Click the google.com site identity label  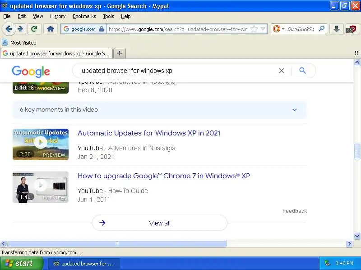pos(83,29)
